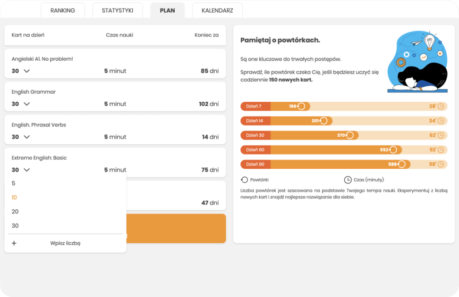This screenshot has width=459, height=297.
Task: Go to the Kalendarz tab
Action: 217,10
